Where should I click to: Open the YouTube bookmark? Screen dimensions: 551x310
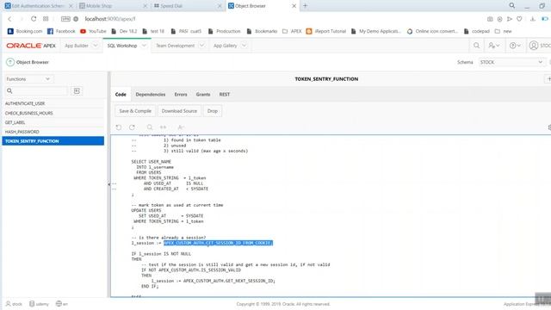click(93, 31)
